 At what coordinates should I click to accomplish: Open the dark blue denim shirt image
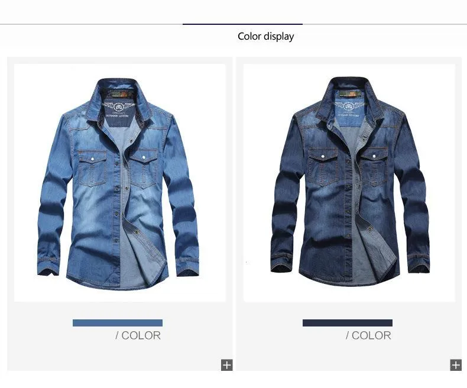[x=349, y=183]
